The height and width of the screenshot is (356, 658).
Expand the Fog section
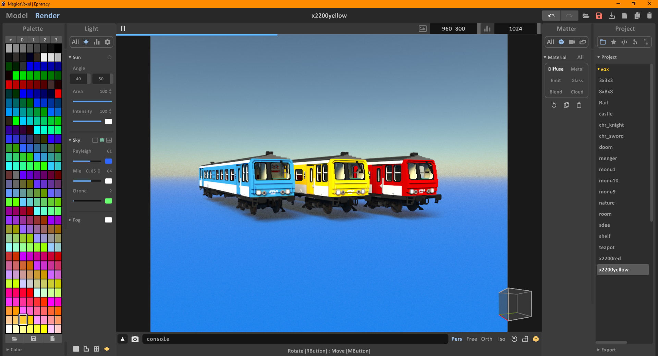[x=70, y=220]
